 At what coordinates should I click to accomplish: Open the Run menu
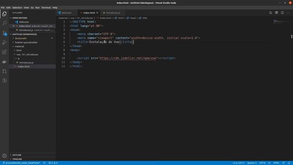tap(38, 8)
